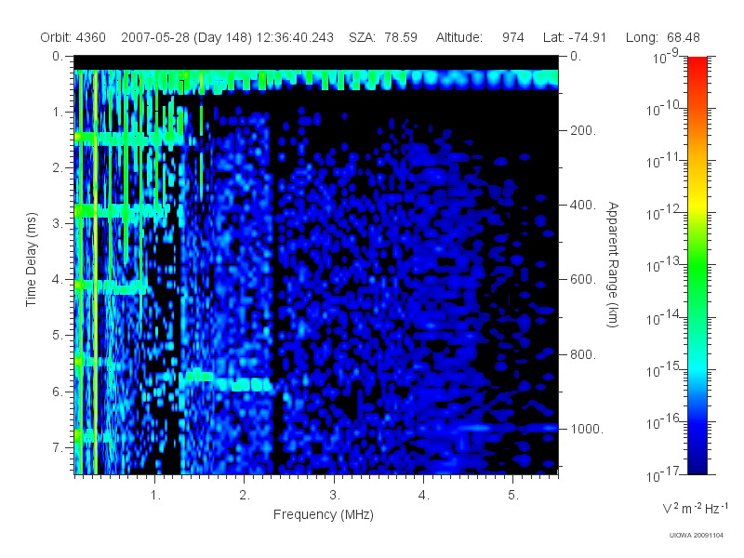Click the 'Long: 68.48' value
The image size is (744, 558).
click(663, 37)
